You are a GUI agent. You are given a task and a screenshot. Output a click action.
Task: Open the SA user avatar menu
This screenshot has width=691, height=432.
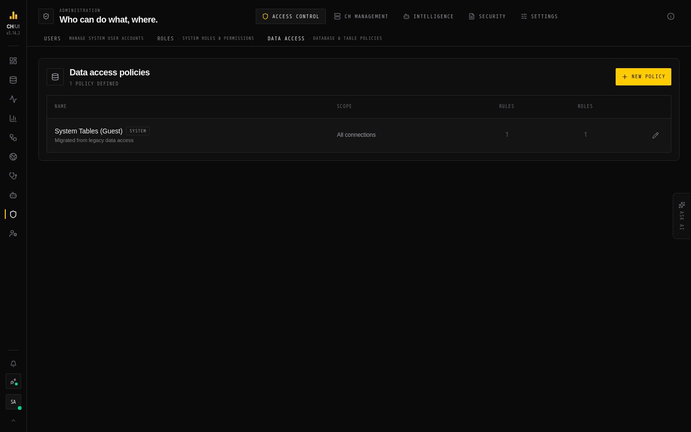pyautogui.click(x=13, y=402)
